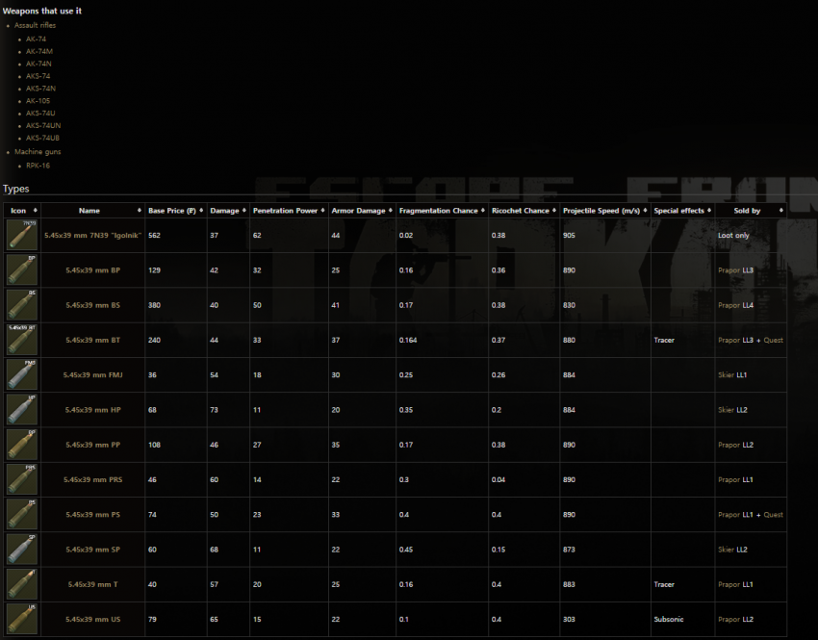The width and height of the screenshot is (818, 640).
Task: Click the 5.45x39 mm BP ammo icon
Action: (21, 270)
